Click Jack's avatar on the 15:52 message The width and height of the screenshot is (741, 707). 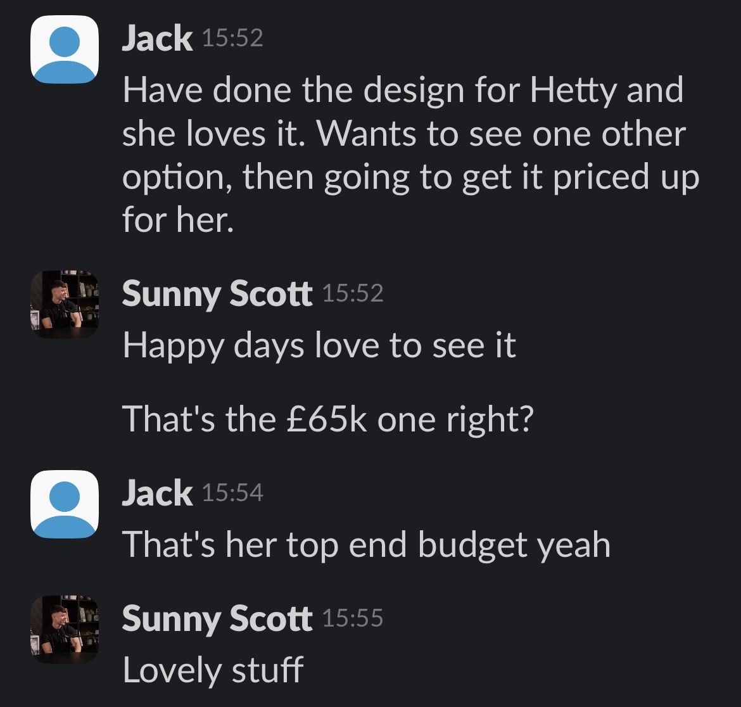(x=64, y=49)
